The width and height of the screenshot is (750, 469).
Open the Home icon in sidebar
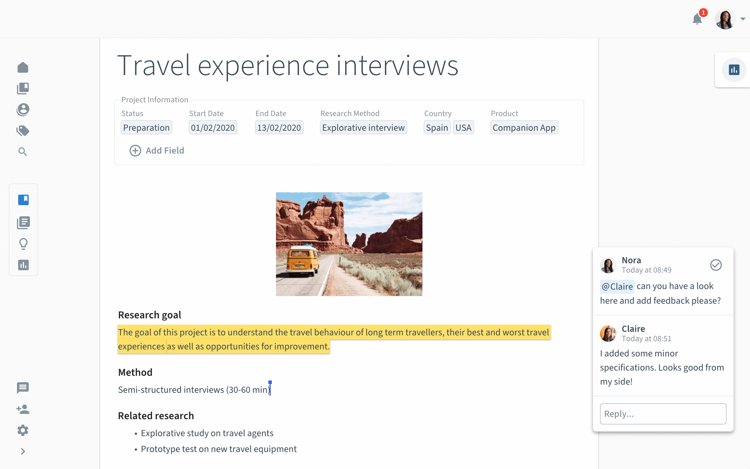23,67
